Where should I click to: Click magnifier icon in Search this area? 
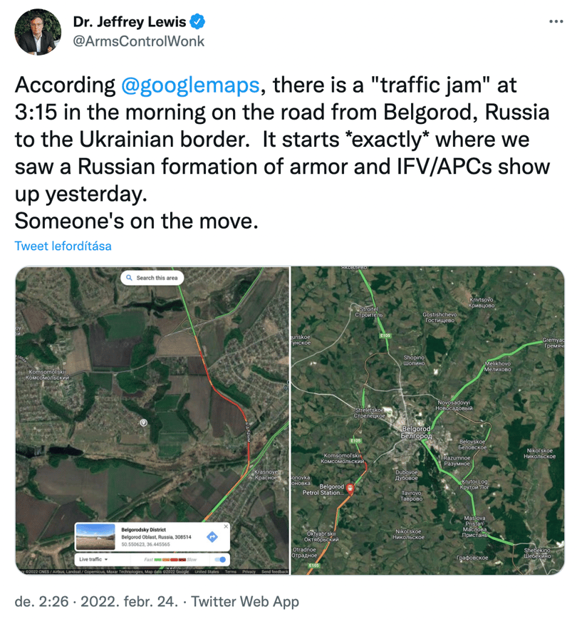click(x=129, y=278)
